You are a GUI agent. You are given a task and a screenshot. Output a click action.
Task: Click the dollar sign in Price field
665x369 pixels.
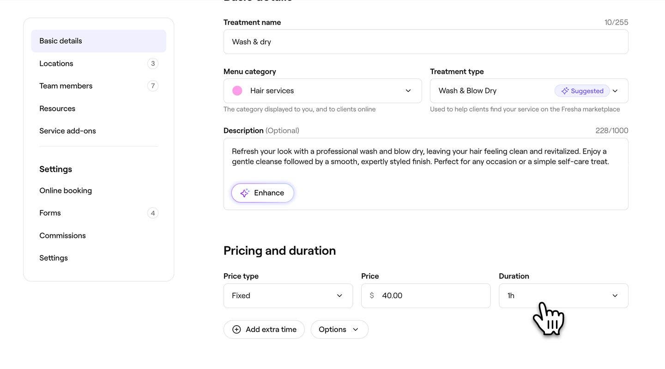pyautogui.click(x=372, y=296)
